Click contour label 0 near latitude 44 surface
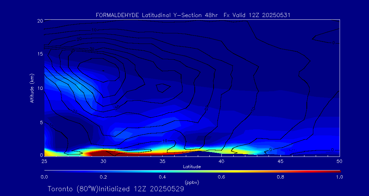 pos(270,150)
